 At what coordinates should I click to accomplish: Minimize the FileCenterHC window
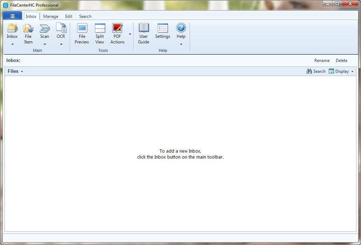click(x=328, y=4)
